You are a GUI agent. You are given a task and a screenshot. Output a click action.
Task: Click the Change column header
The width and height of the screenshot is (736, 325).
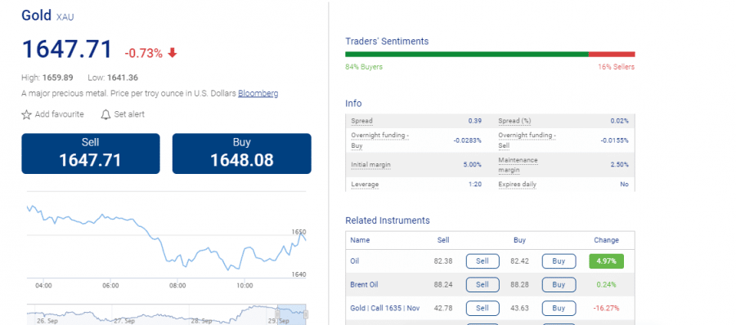(607, 240)
